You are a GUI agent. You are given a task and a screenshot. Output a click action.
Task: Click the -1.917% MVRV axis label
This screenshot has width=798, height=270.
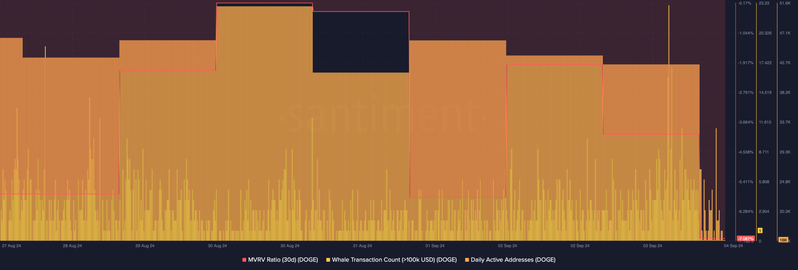(746, 63)
